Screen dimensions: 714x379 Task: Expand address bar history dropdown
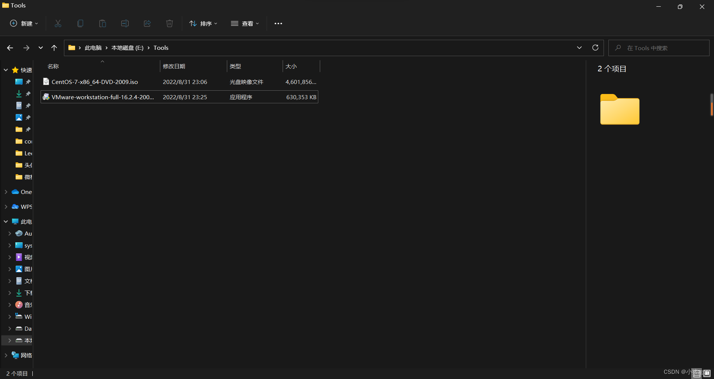coord(579,48)
